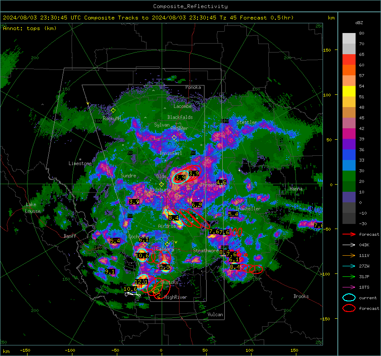Click the 5.4 storm label below Drumheller
Image resolution: width=381 pixels, height=356 pixels.
point(233,214)
